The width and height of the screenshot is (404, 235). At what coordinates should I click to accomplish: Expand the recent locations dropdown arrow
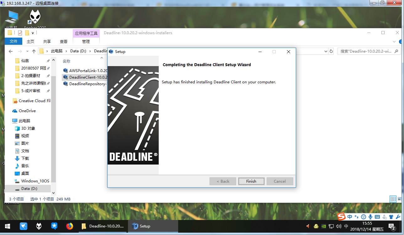pyautogui.click(x=27, y=51)
